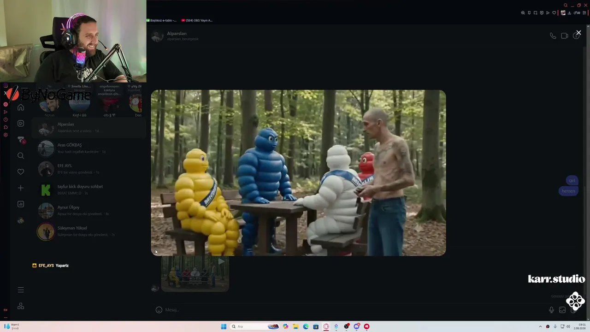Open the Meta apps icon in sidebar
Viewport: 590px width, 332px height.
pyautogui.click(x=21, y=306)
